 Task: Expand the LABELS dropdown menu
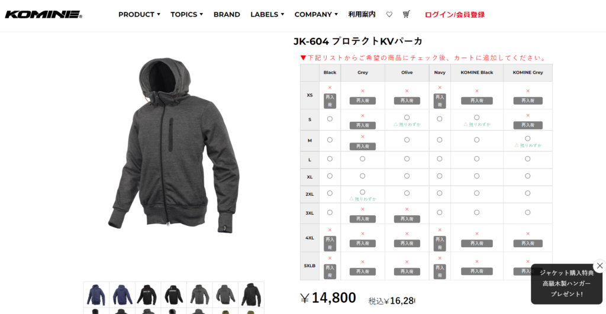pyautogui.click(x=267, y=14)
